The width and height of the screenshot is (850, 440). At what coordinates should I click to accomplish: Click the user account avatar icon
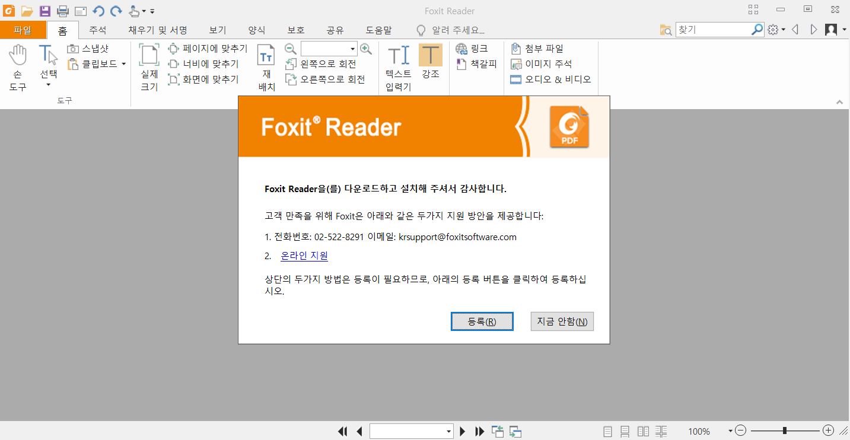831,30
